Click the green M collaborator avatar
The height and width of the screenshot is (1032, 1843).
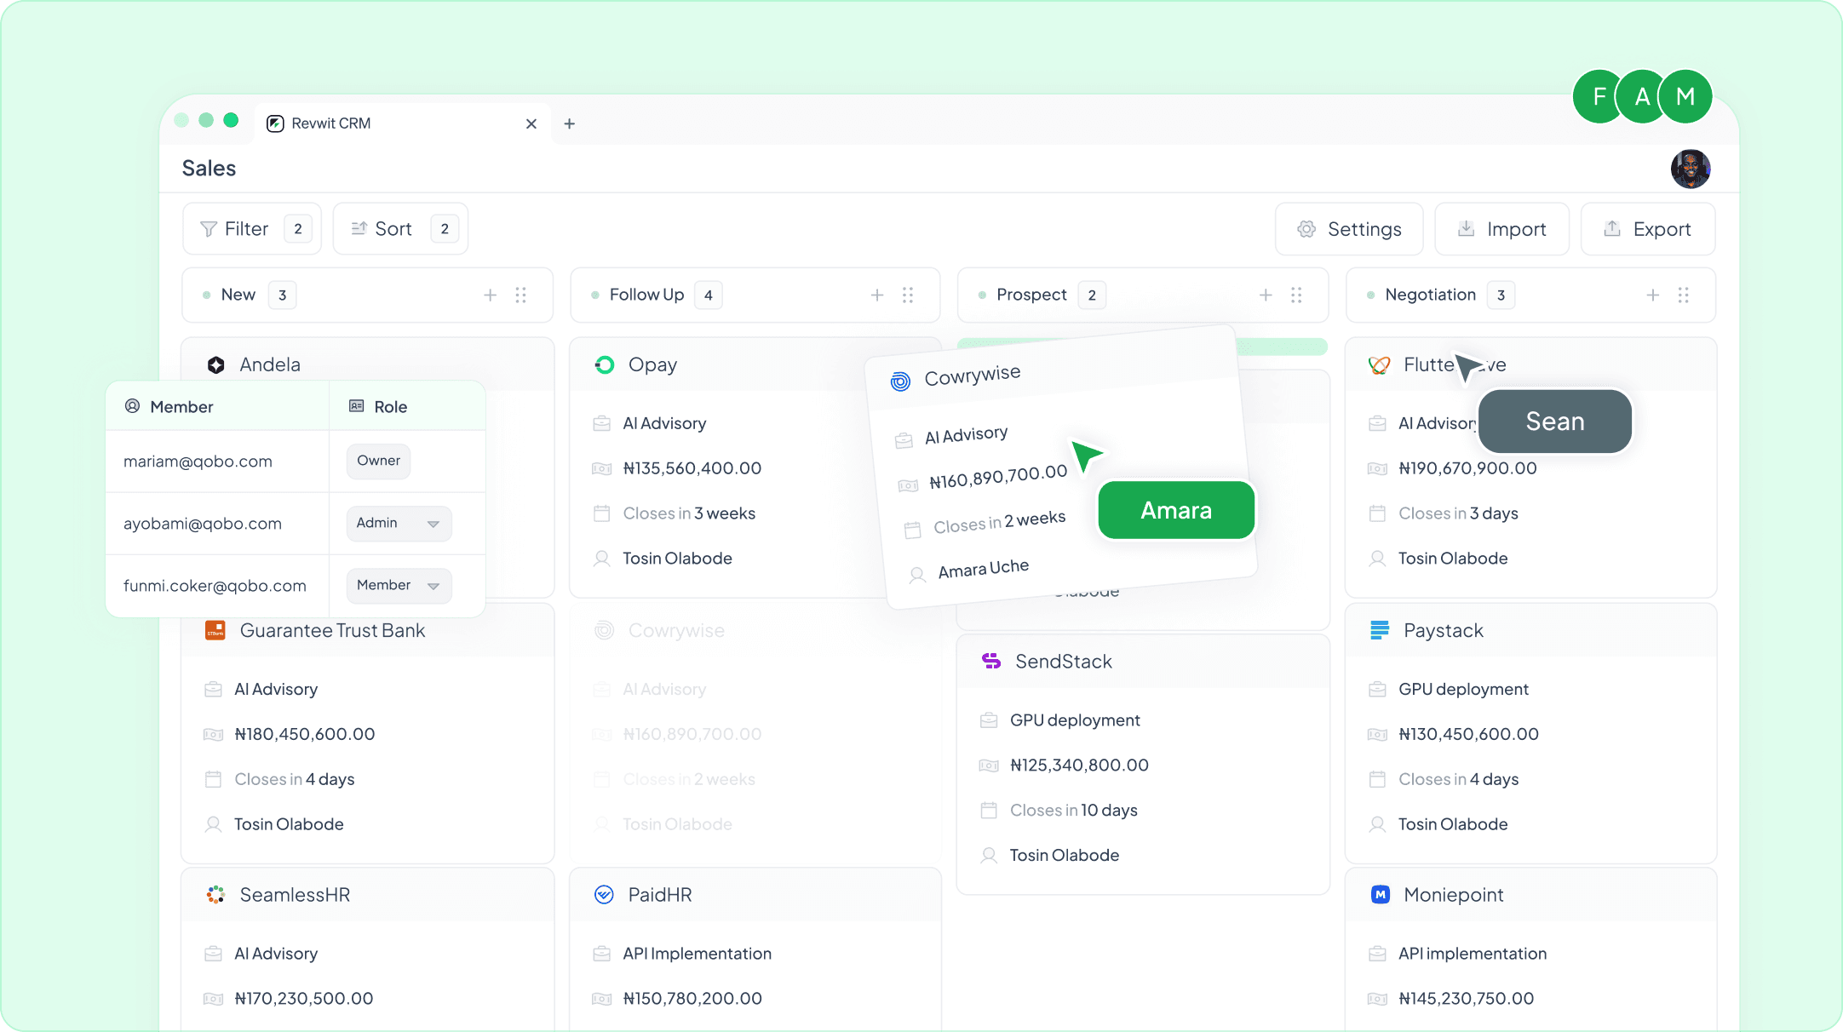[x=1685, y=96]
